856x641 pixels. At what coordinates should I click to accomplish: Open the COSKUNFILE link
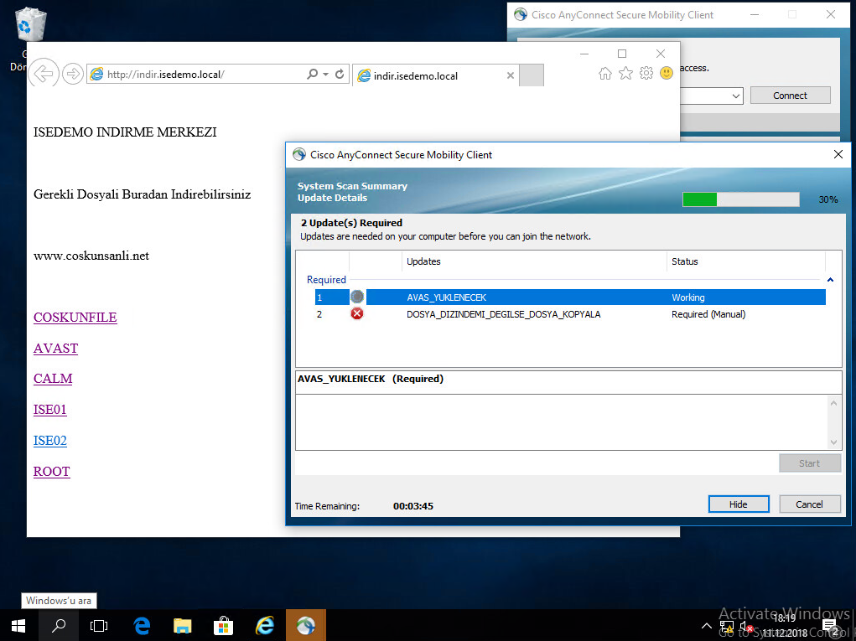[75, 318]
